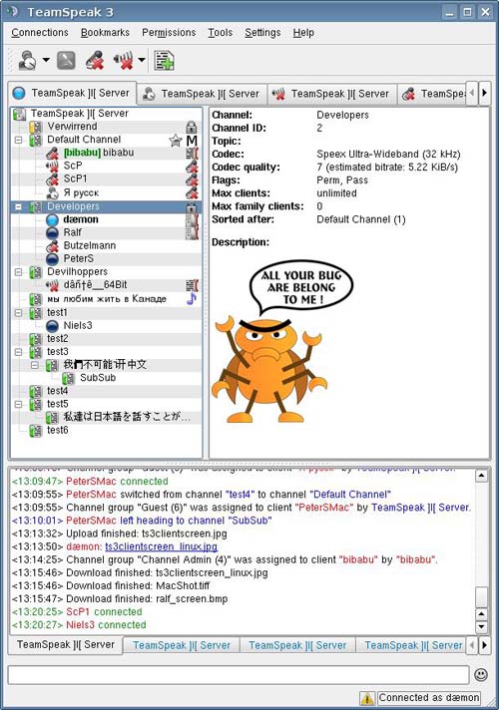
Task: Open the Bookmarks menu
Action: (x=105, y=33)
